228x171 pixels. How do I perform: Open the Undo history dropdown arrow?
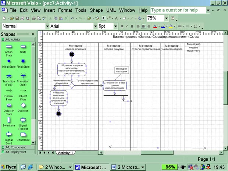tap(76, 18)
